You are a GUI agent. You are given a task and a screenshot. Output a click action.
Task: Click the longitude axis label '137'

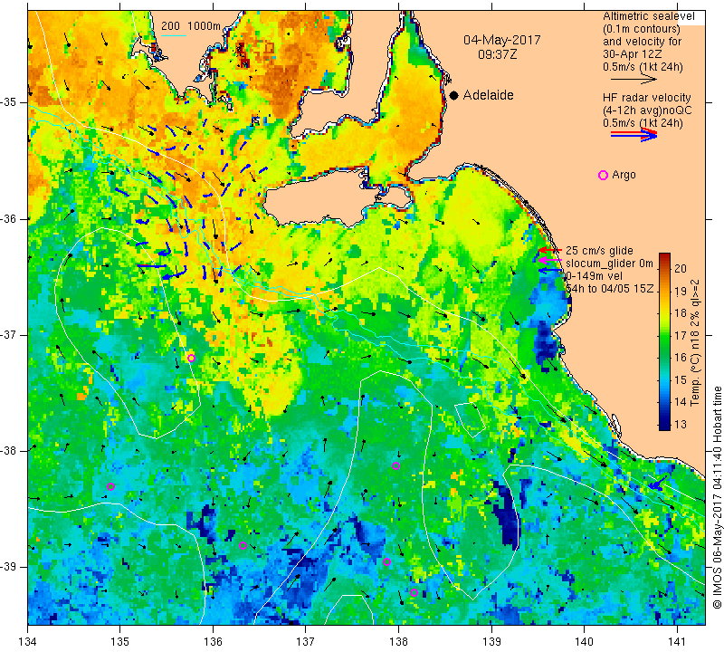tap(306, 641)
